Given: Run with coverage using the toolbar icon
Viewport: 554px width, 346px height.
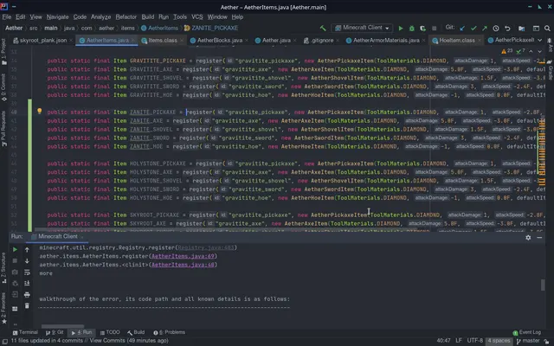Looking at the screenshot, I should pos(422,29).
